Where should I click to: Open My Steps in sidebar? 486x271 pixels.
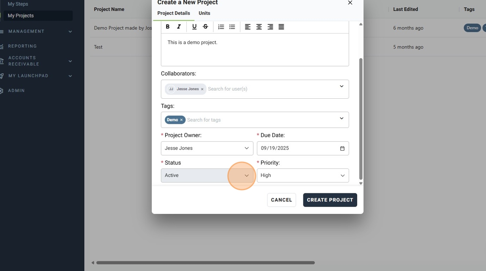click(18, 4)
